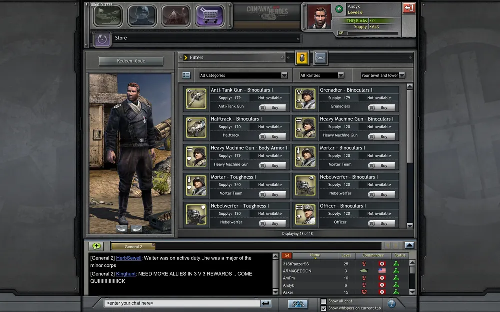The height and width of the screenshot is (312, 500).
Task: Expand the All Rarities dropdown
Action: point(321,75)
